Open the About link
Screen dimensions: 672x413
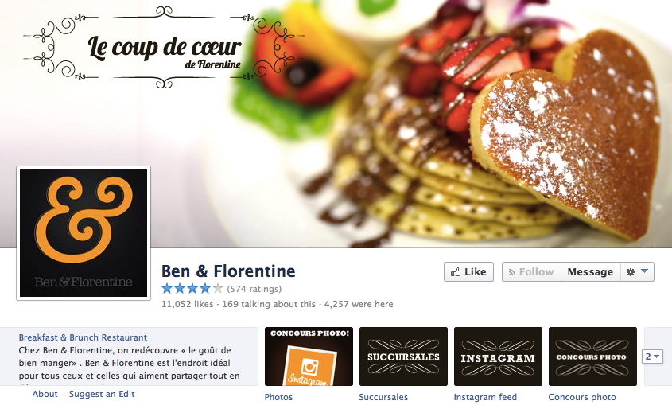(x=45, y=394)
